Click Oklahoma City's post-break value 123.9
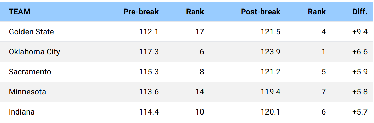This screenshot has width=374, height=123. coord(271,52)
